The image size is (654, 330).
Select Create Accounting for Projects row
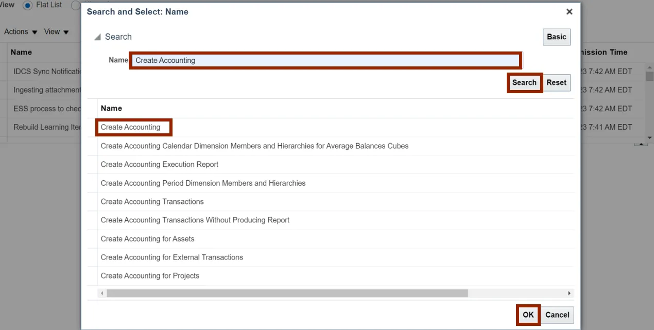click(x=150, y=276)
